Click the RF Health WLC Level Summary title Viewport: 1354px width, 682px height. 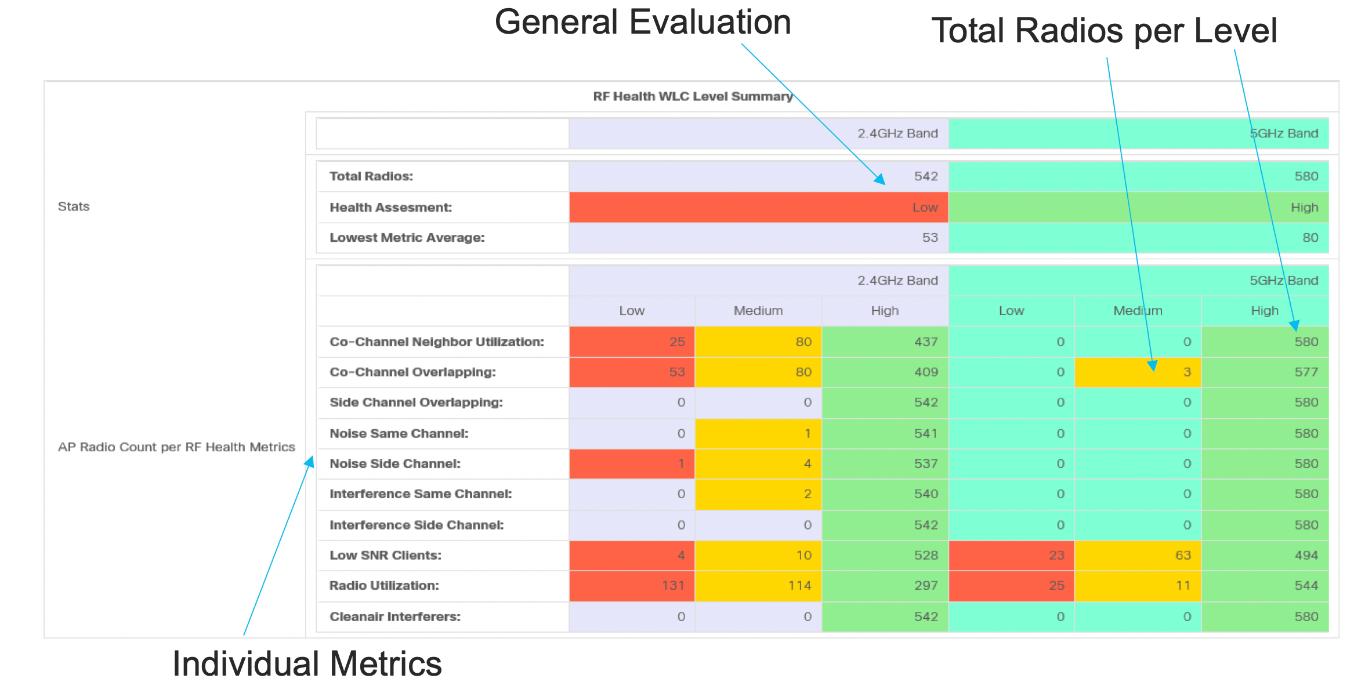(692, 96)
